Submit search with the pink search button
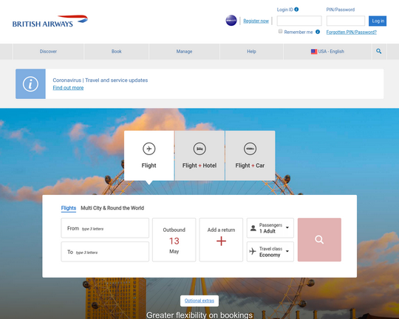 pos(319,240)
